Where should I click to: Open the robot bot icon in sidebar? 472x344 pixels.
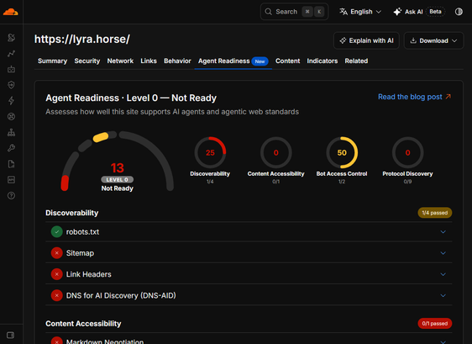[x=11, y=69]
